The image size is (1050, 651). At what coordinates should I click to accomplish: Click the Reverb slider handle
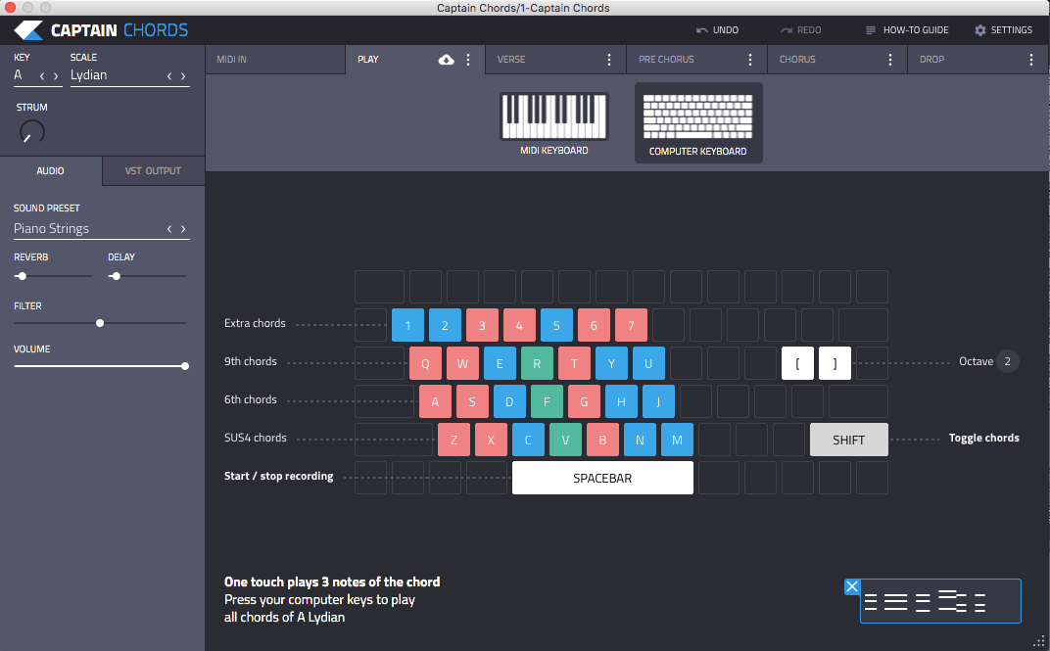[23, 276]
